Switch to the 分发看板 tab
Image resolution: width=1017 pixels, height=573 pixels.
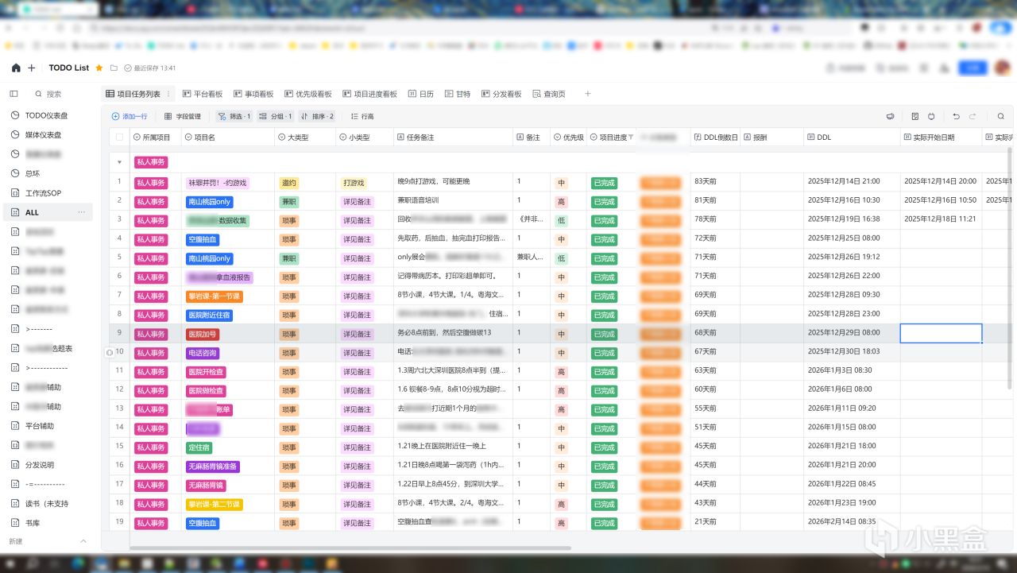pyautogui.click(x=501, y=94)
